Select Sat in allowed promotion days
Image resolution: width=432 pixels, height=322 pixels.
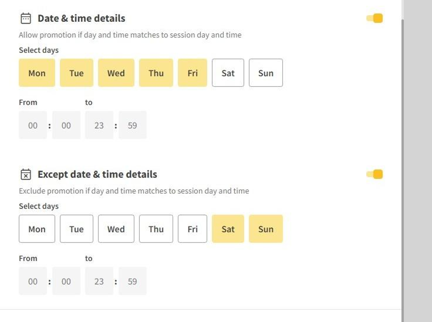[x=228, y=73]
